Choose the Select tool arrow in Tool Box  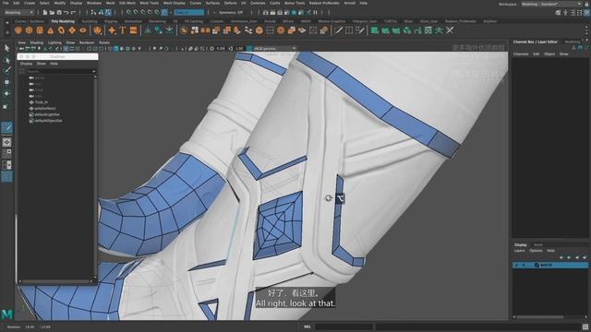pyautogui.click(x=6, y=48)
